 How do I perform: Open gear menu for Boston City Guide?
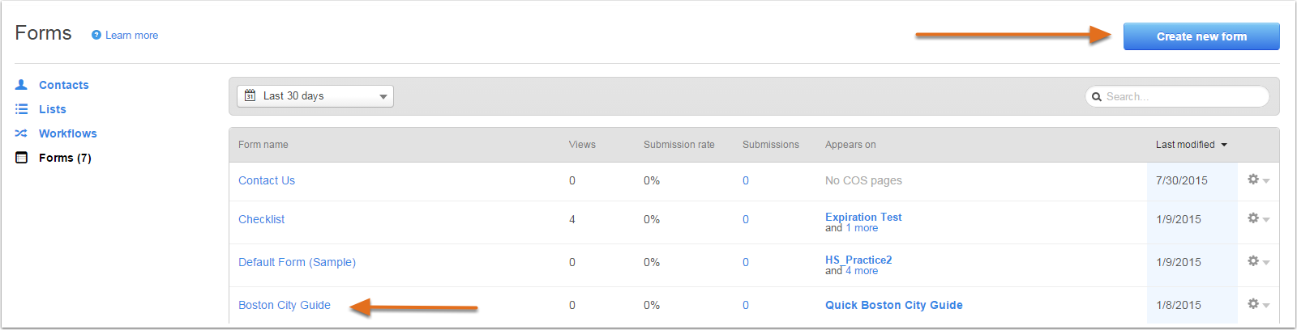click(x=1258, y=304)
